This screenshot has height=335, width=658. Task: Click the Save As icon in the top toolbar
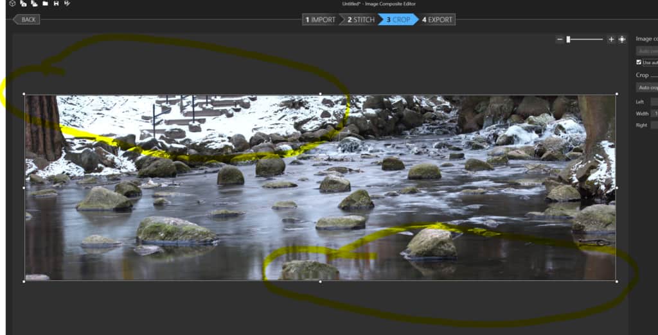pyautogui.click(x=67, y=3)
